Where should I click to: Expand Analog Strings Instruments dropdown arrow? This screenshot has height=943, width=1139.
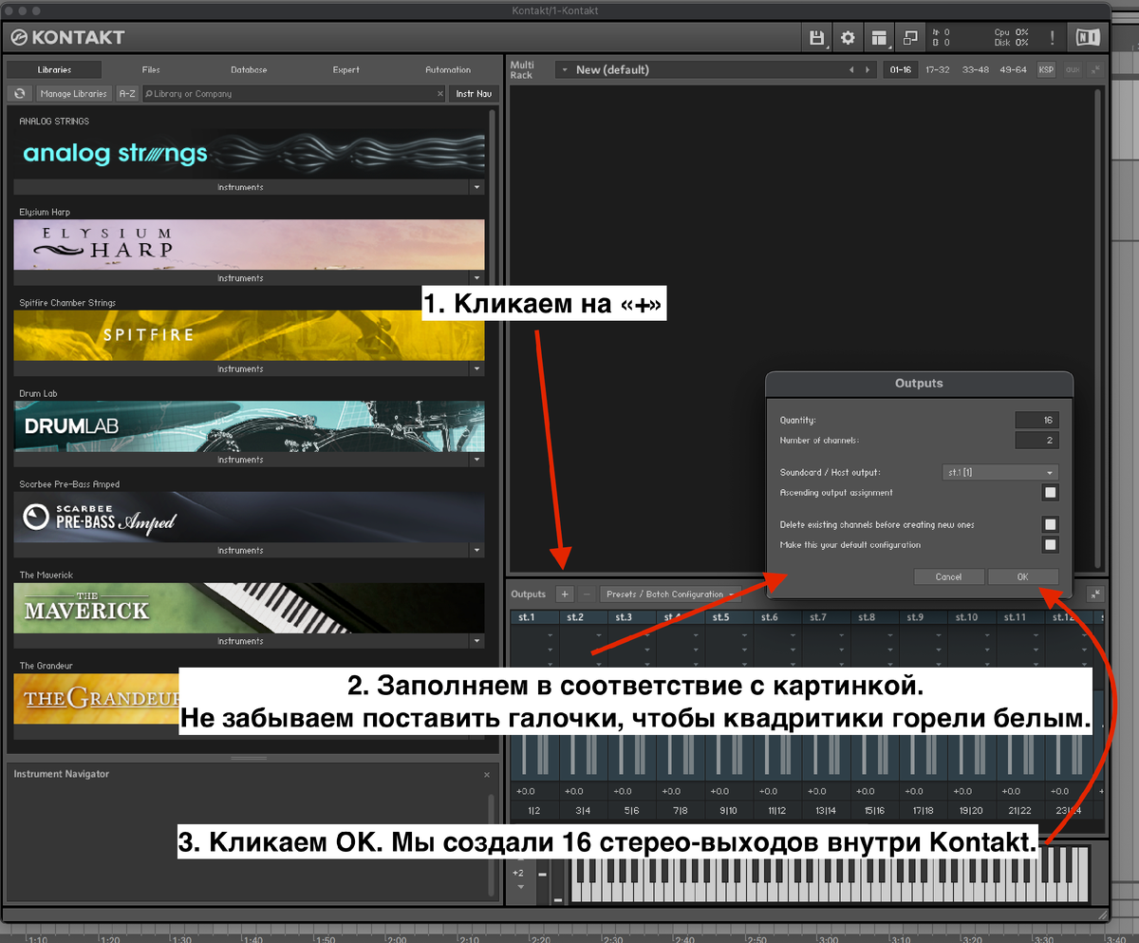477,187
